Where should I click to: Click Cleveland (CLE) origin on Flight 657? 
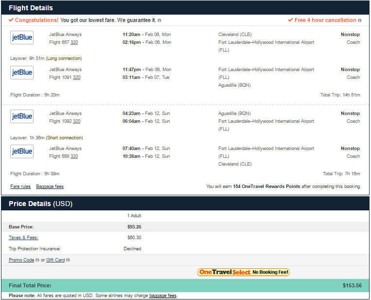[x=235, y=35]
